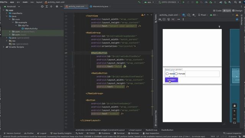
Task: Open the Pixel device preview dropdown
Action: pyautogui.click(x=203, y=15)
